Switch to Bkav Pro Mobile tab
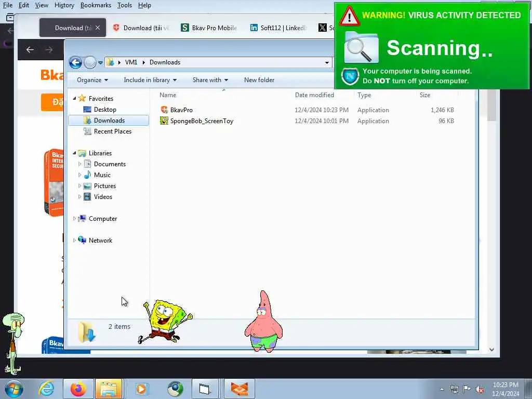 click(x=209, y=28)
